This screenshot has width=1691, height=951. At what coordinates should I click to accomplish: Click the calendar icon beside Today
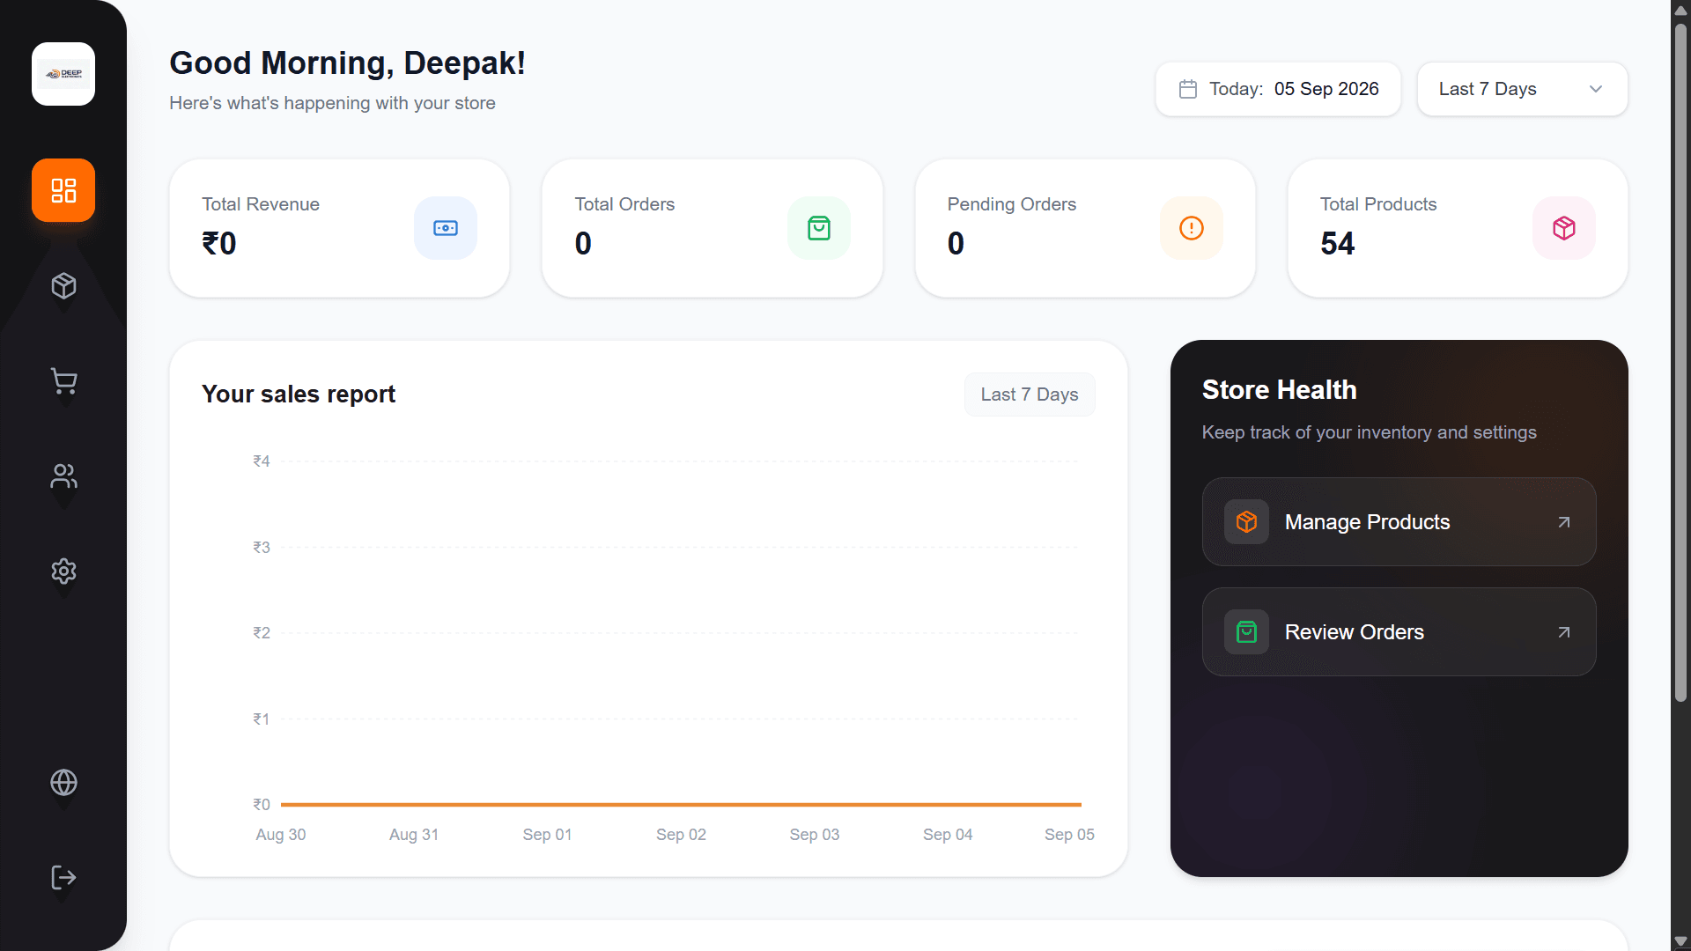click(1188, 89)
